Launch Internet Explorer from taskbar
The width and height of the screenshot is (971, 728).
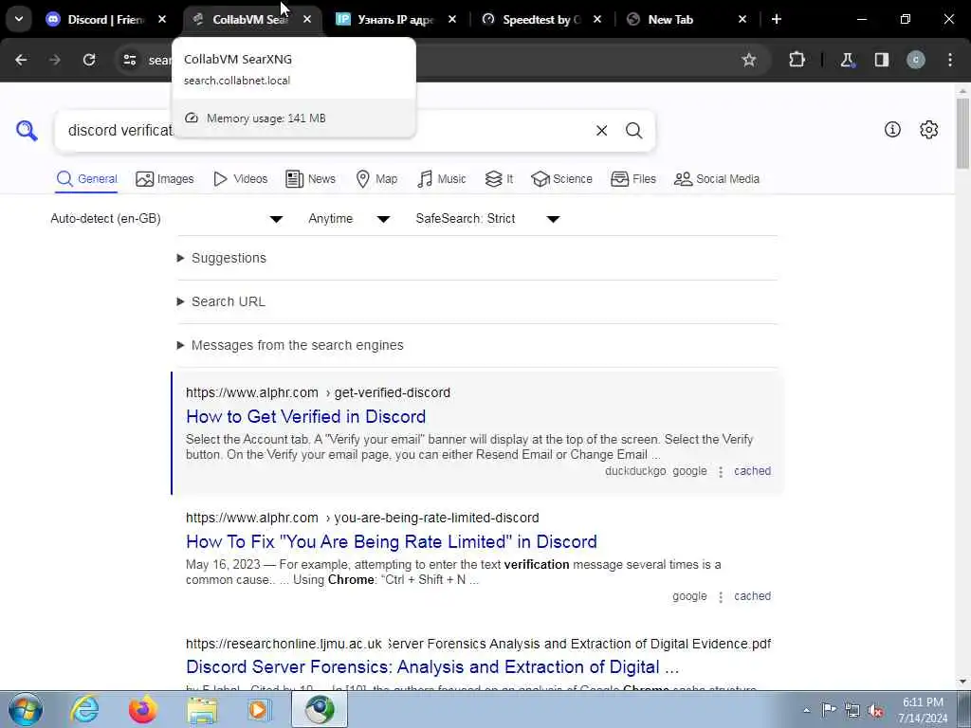click(84, 709)
